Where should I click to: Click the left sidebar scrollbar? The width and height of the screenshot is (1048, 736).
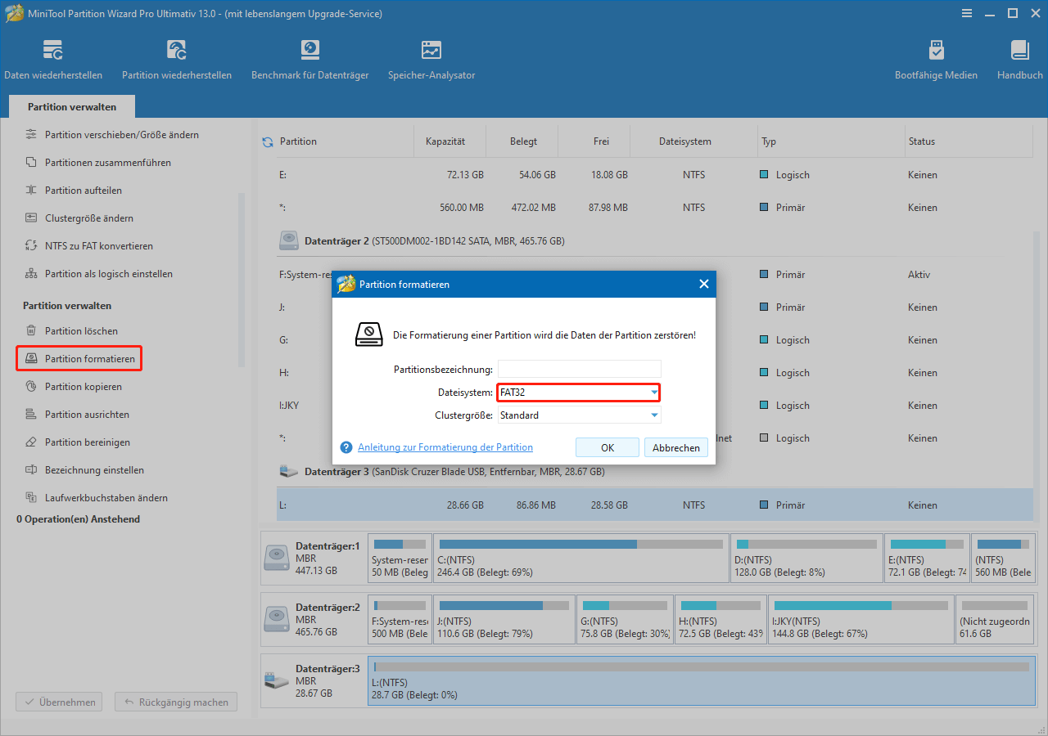point(241,278)
